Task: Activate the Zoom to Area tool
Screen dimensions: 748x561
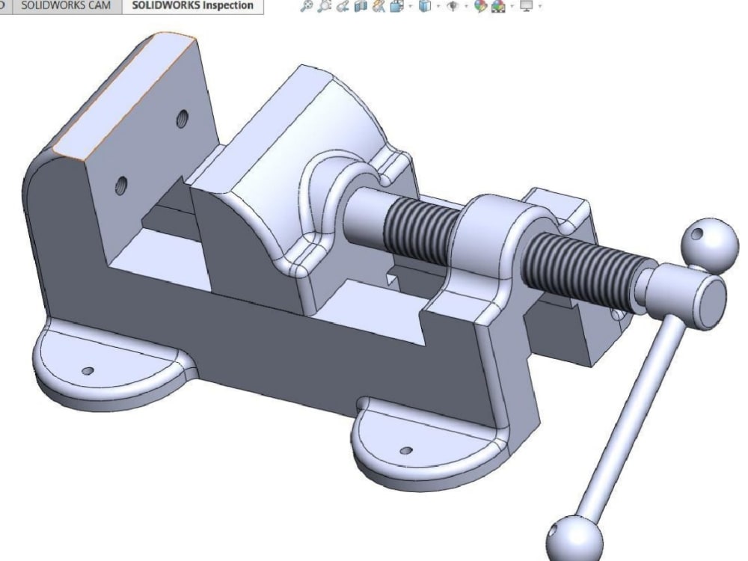Action: 323,7
